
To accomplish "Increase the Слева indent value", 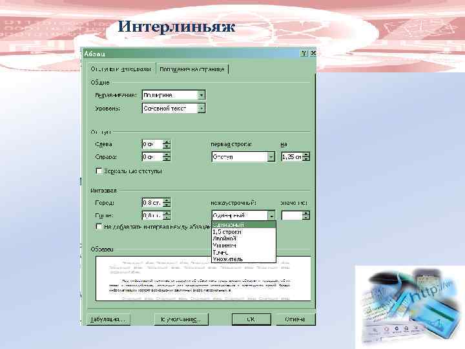I will click(167, 142).
